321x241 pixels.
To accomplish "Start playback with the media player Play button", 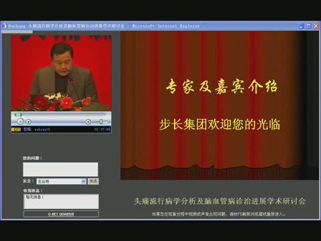I will point(20,121).
